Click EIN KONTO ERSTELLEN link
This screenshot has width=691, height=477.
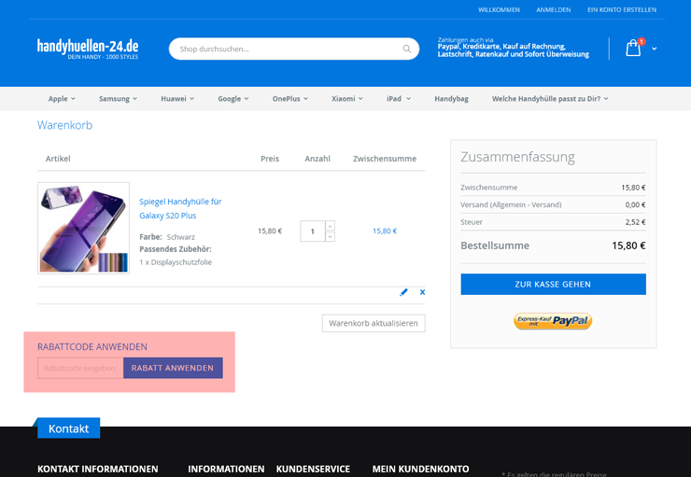(x=622, y=9)
